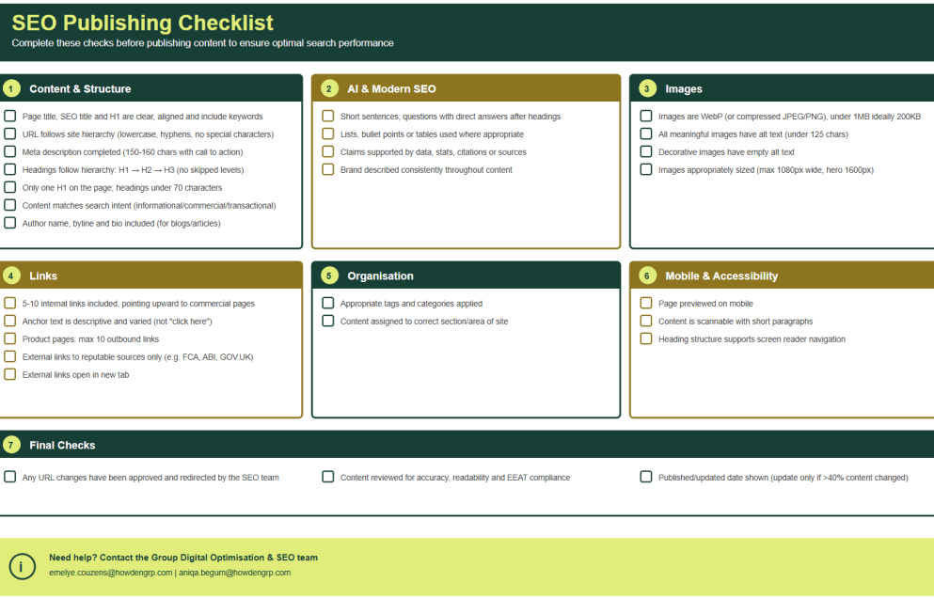The image size is (934, 598).
Task: Click the Final Checks section header
Action: point(62,445)
